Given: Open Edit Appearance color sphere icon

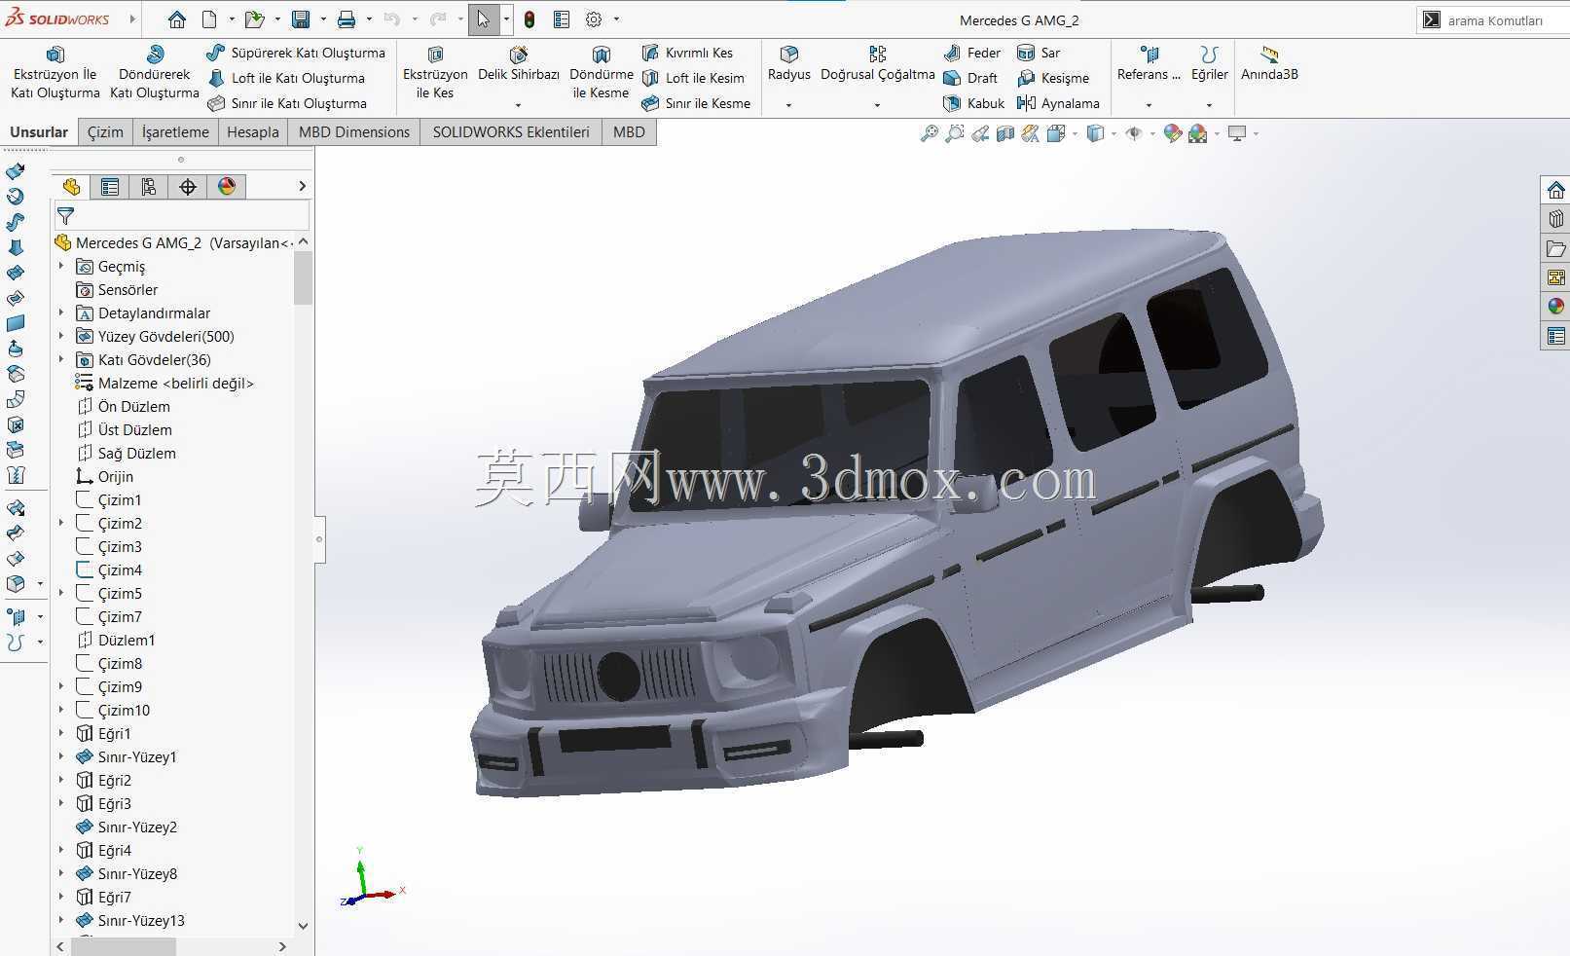Looking at the screenshot, I should tap(1173, 133).
